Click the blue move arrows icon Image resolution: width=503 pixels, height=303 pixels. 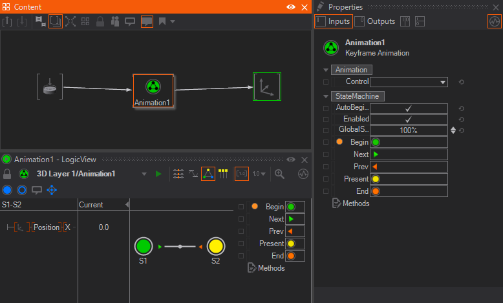click(x=52, y=190)
